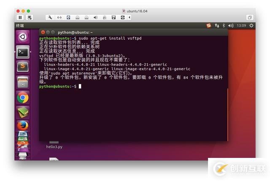Click the Terminal launcher icon

click(23, 52)
